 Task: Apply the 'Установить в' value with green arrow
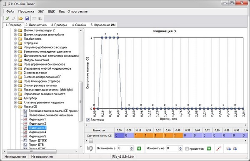(x=139, y=148)
